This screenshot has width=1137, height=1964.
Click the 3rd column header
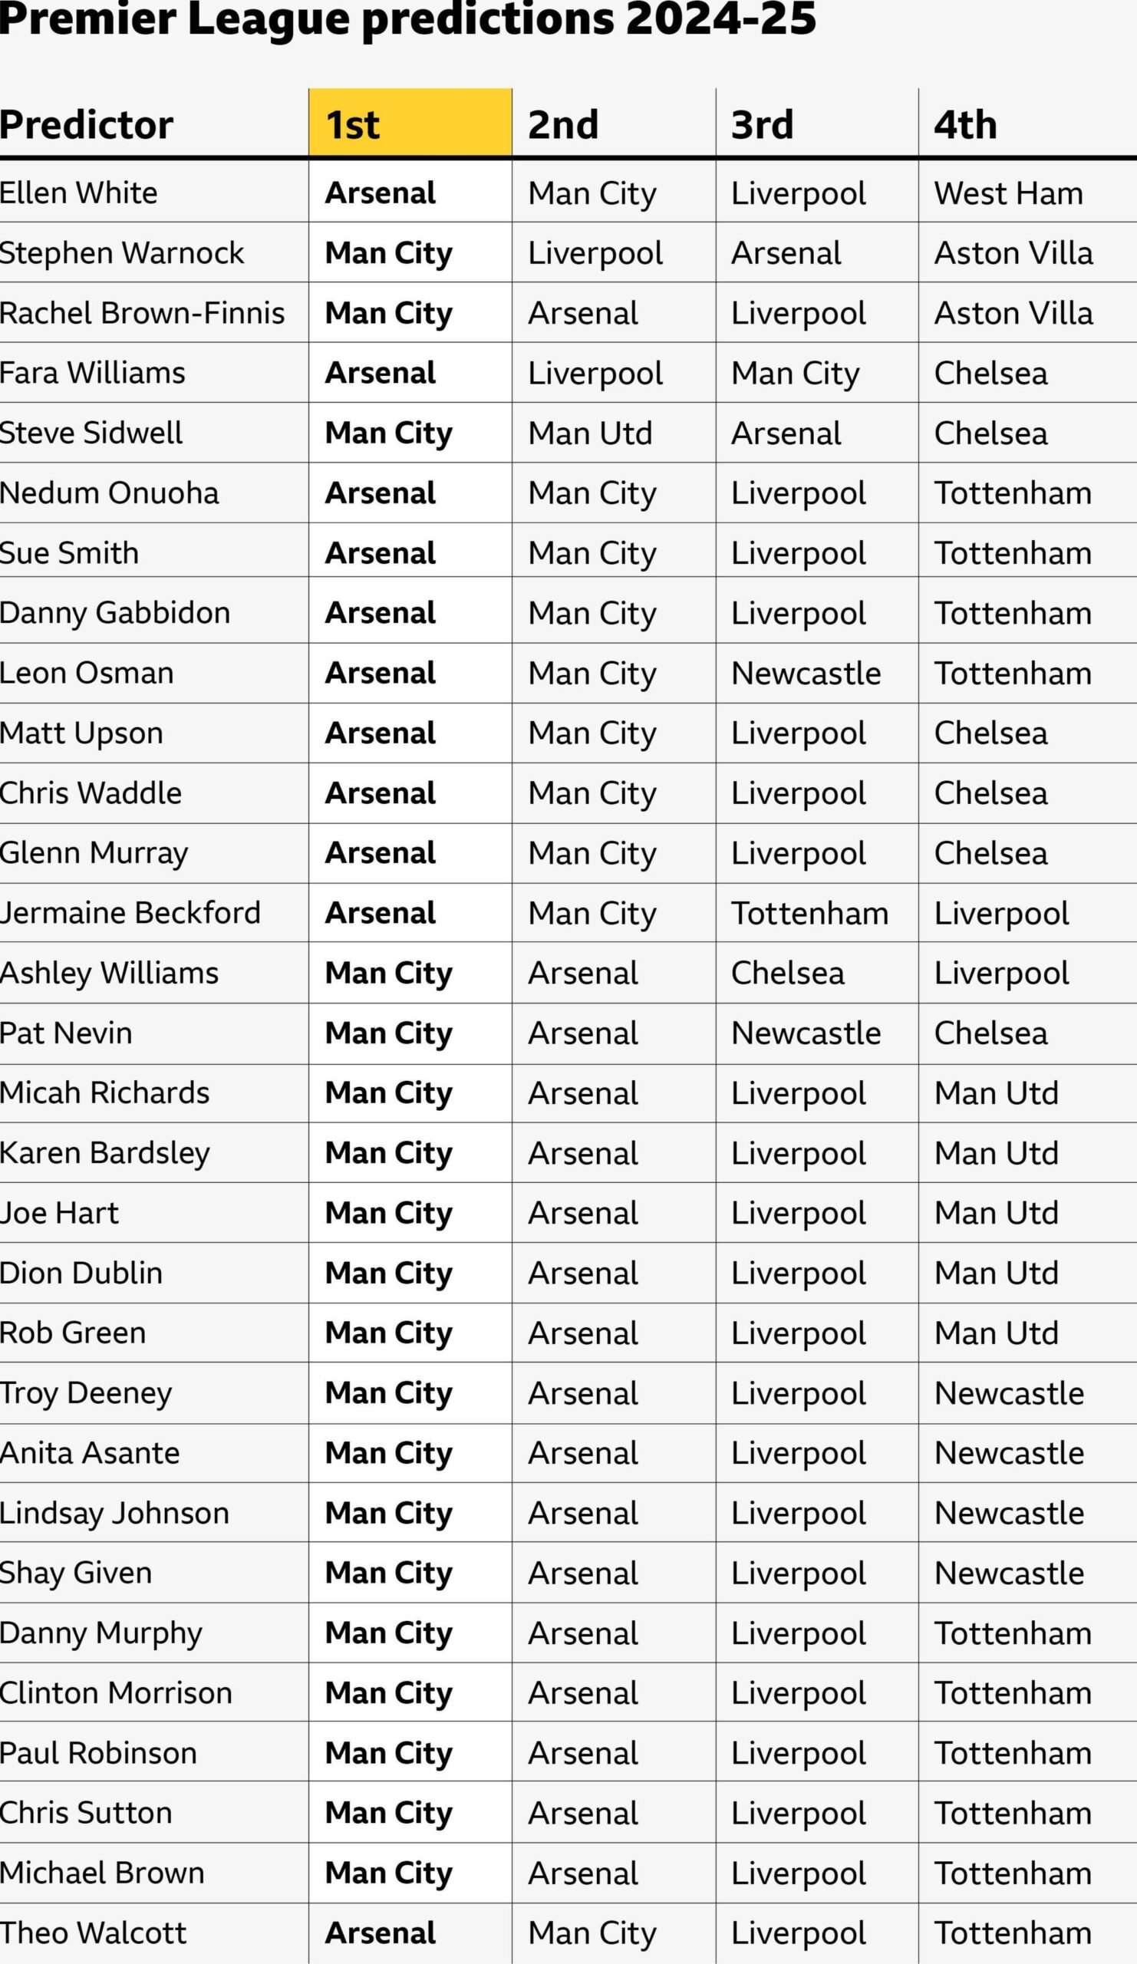pyautogui.click(x=762, y=125)
